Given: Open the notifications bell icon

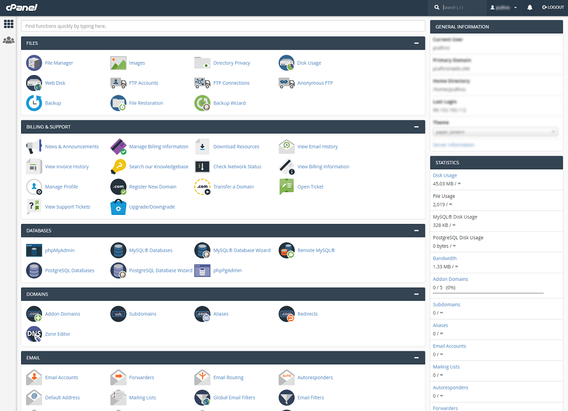Looking at the screenshot, I should 529,7.
